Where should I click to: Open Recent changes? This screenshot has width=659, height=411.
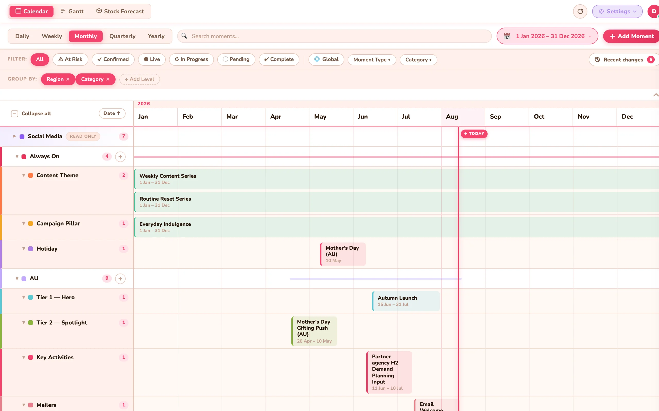624,60
